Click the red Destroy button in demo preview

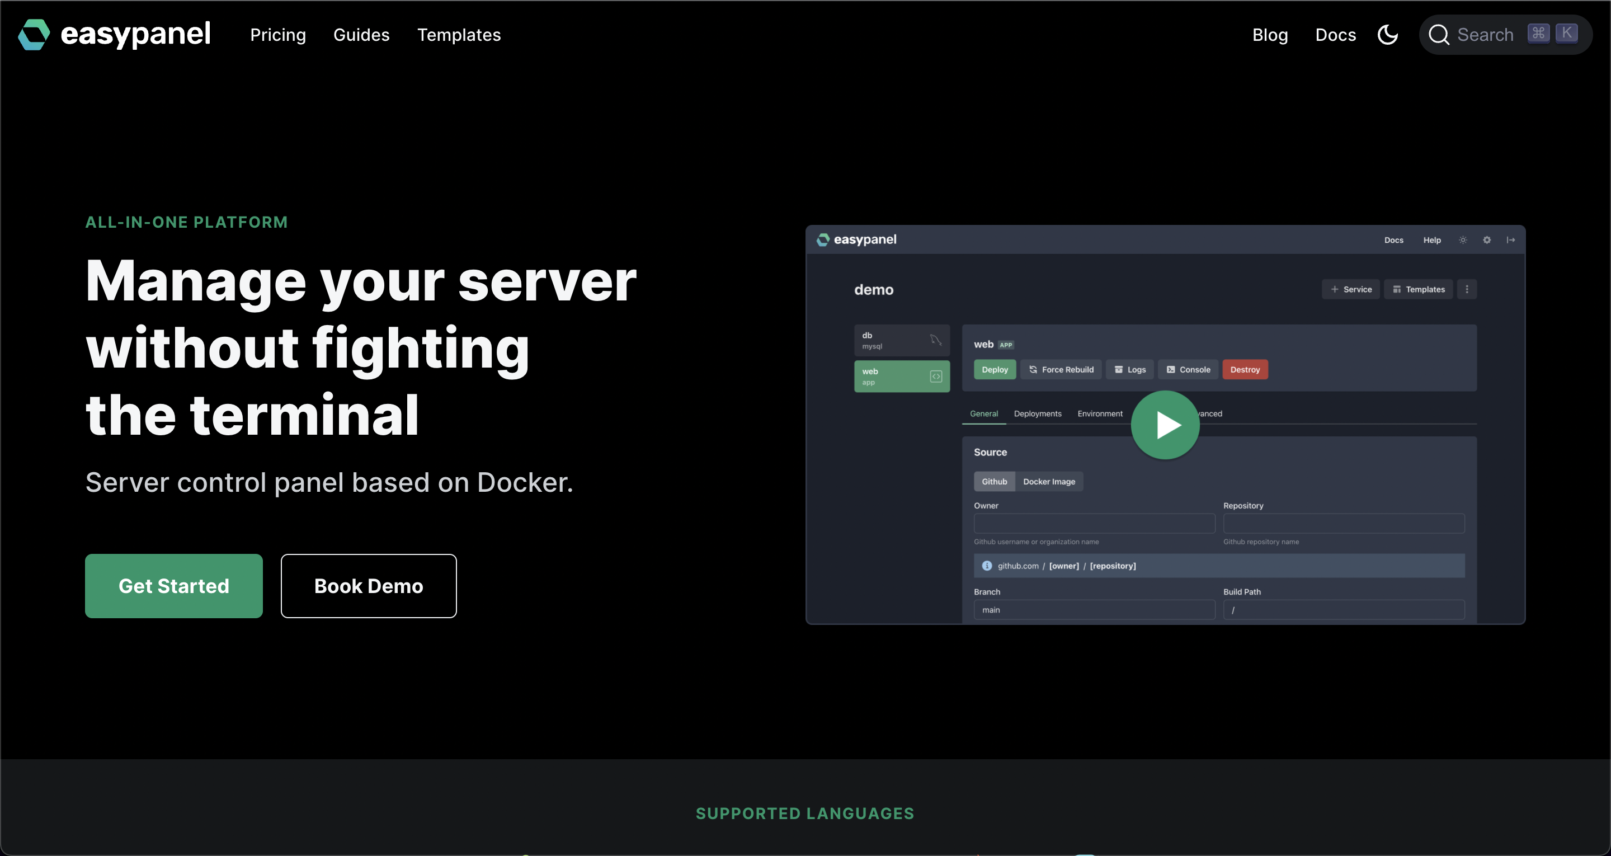click(1245, 369)
